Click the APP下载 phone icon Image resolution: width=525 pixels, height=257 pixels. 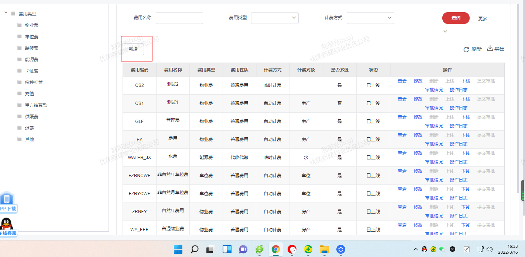click(7, 199)
